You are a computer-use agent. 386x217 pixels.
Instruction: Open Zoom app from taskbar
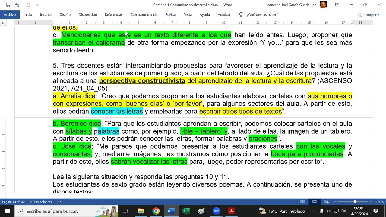pyautogui.click(x=216, y=211)
